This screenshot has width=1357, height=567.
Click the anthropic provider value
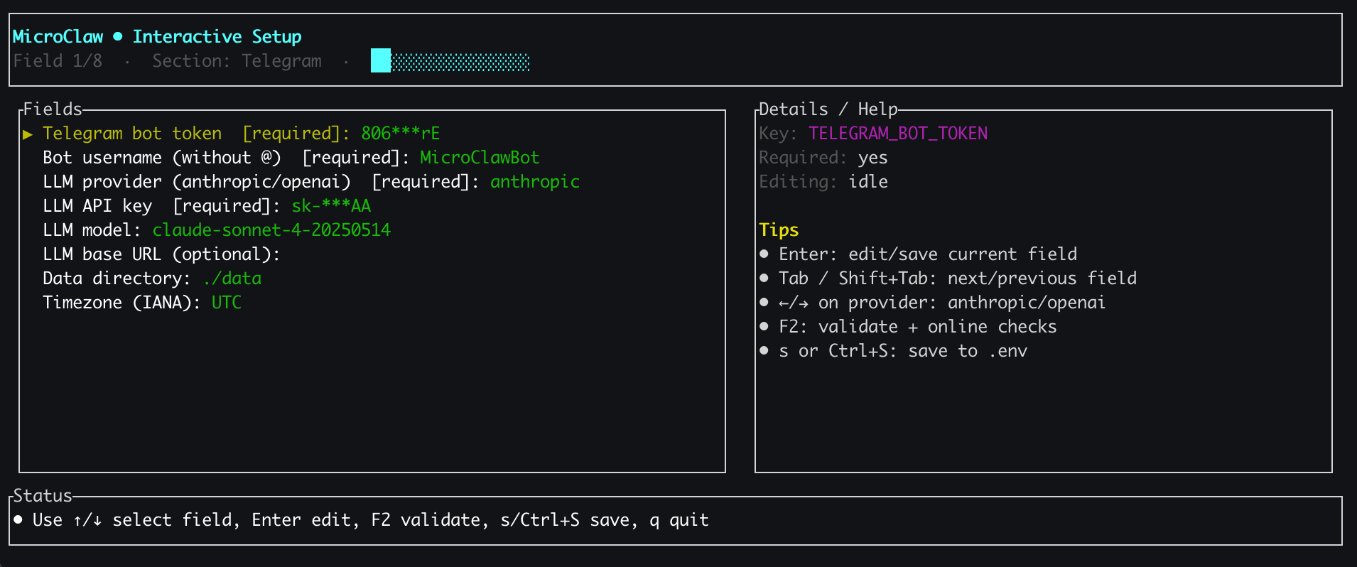pyautogui.click(x=534, y=181)
